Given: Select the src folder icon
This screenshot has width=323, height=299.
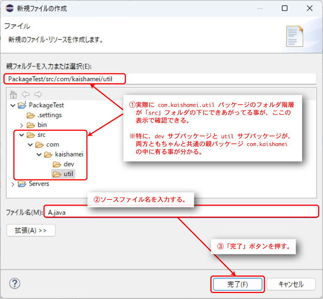Looking at the screenshot, I should point(31,135).
